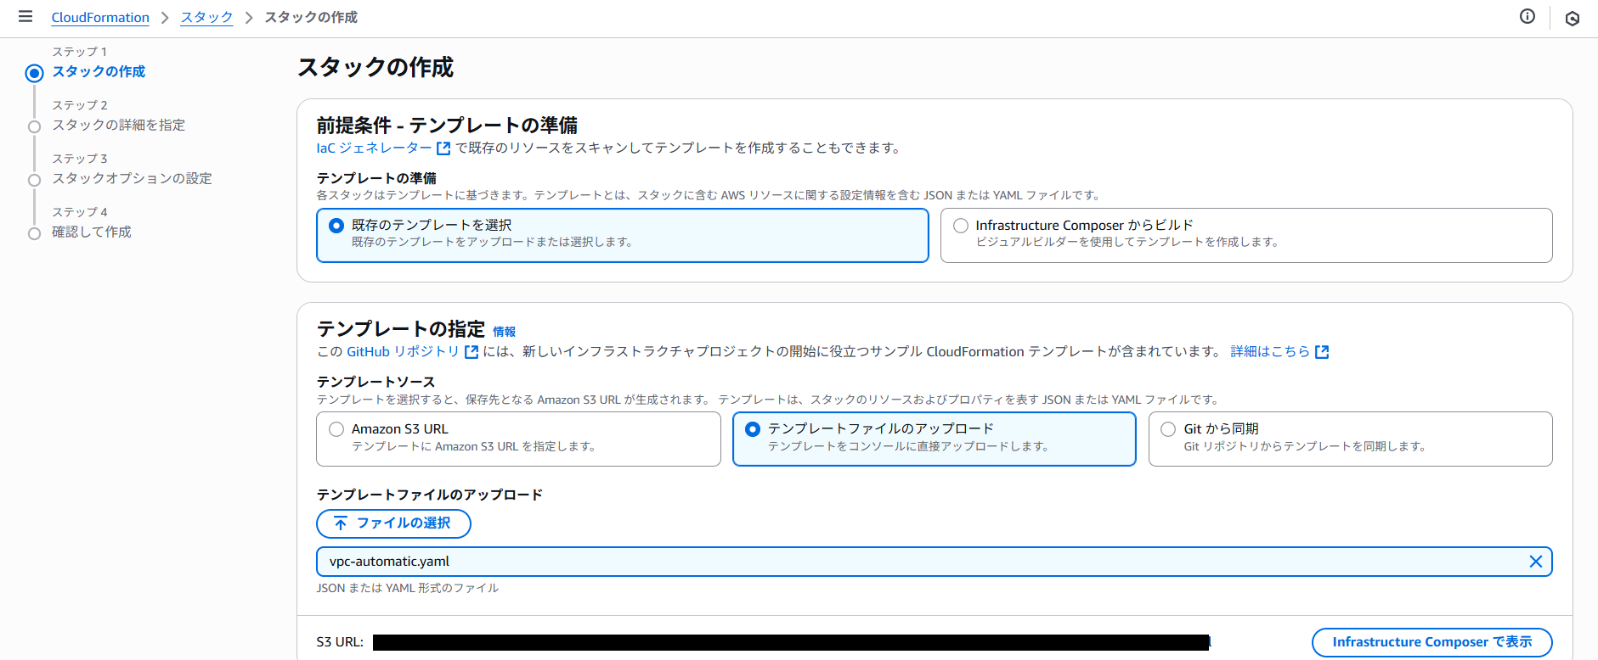Viewport: 1598px width, 660px height.
Task: Click the info circle icon in header
Action: coord(1527,17)
